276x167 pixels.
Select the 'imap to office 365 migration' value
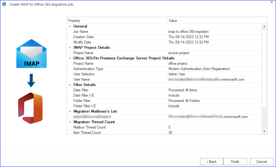(188, 32)
